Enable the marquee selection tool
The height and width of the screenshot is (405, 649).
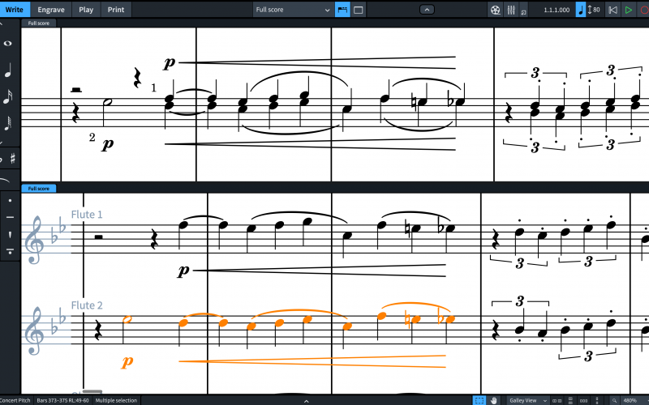point(479,400)
